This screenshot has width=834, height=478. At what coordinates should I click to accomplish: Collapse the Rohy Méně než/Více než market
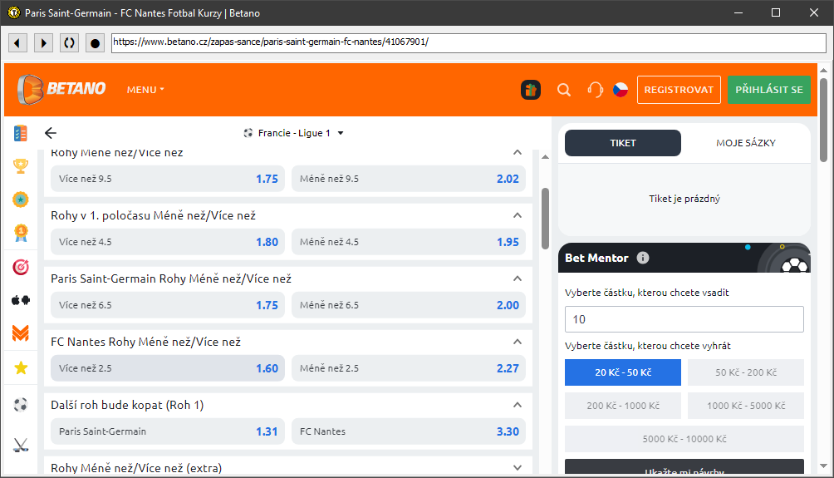[x=517, y=152]
